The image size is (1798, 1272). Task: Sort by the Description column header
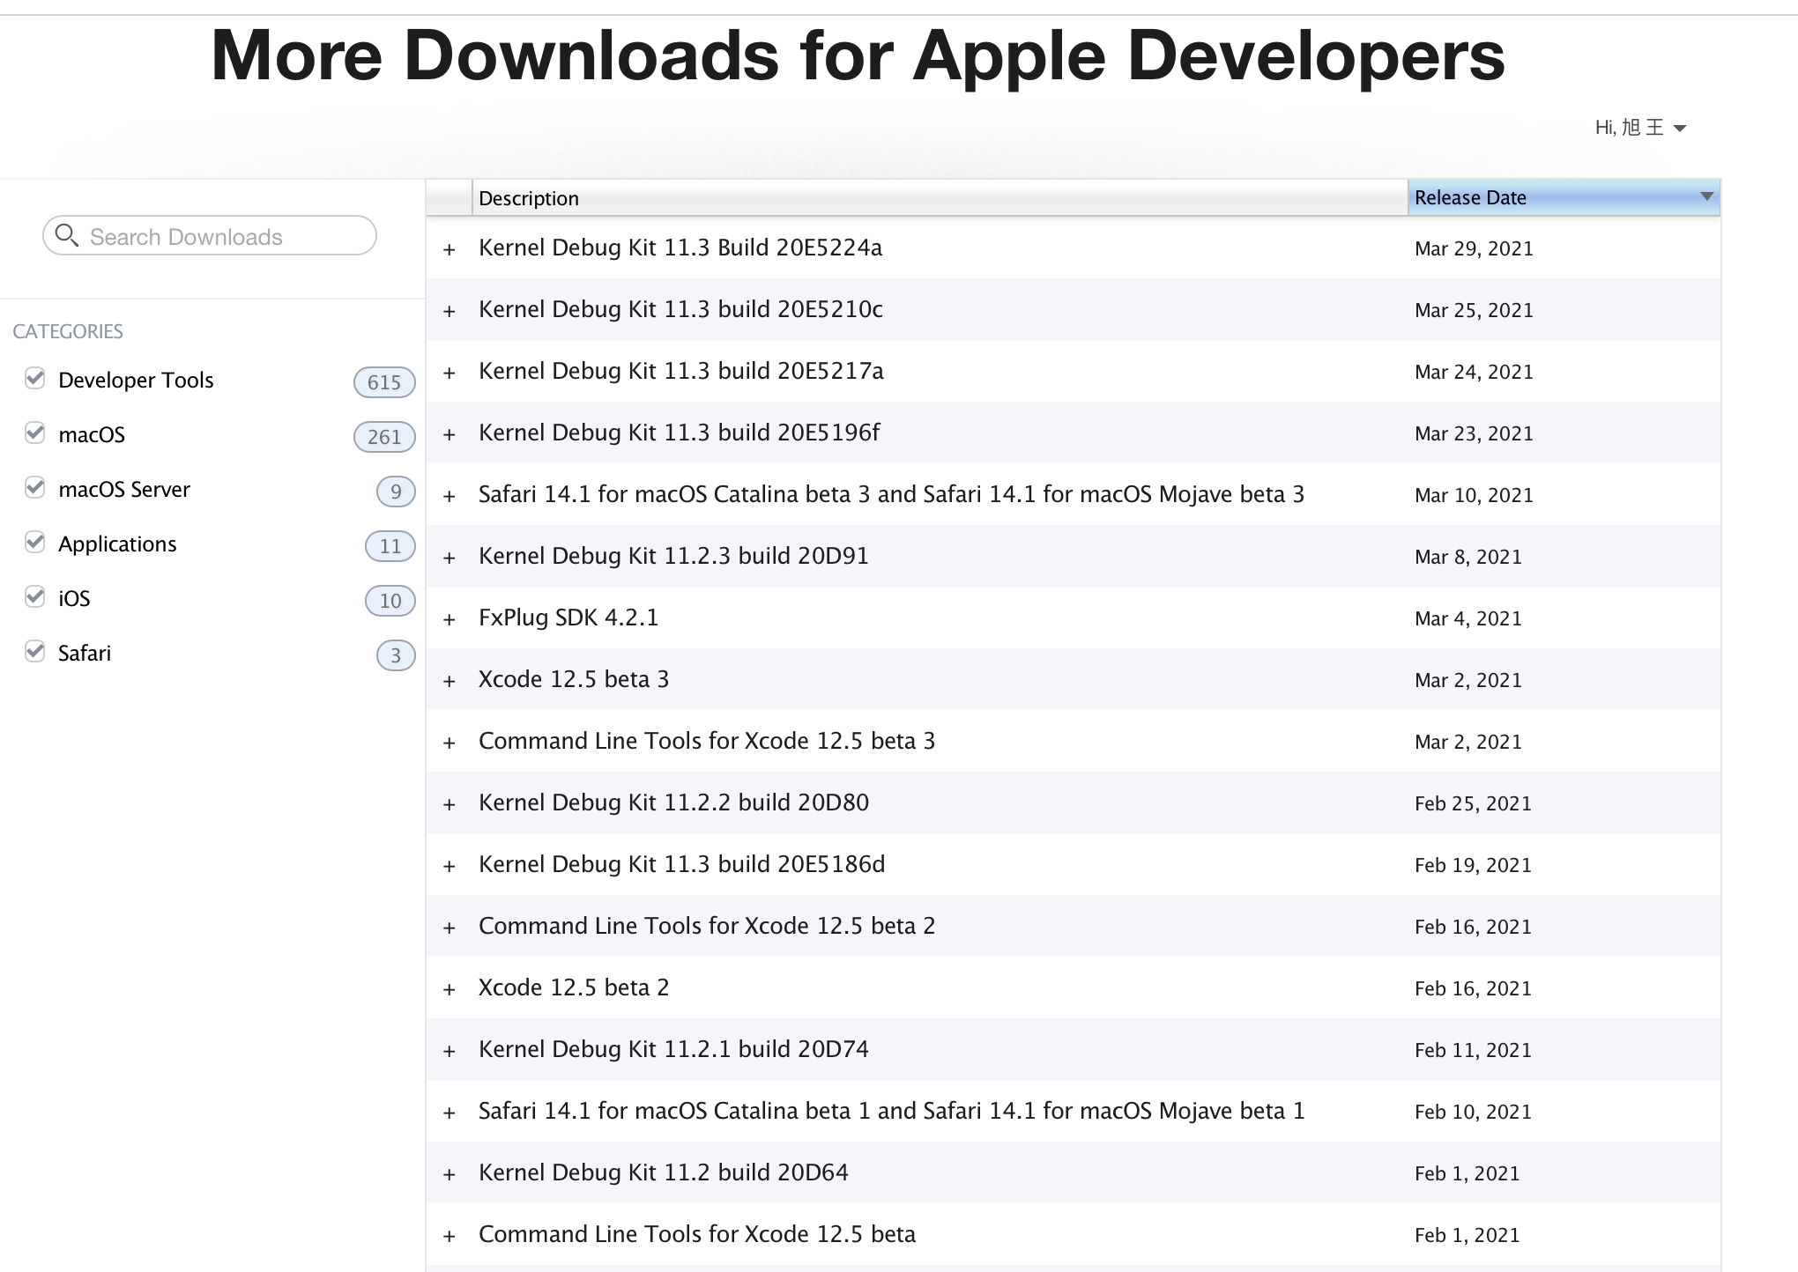tap(529, 198)
